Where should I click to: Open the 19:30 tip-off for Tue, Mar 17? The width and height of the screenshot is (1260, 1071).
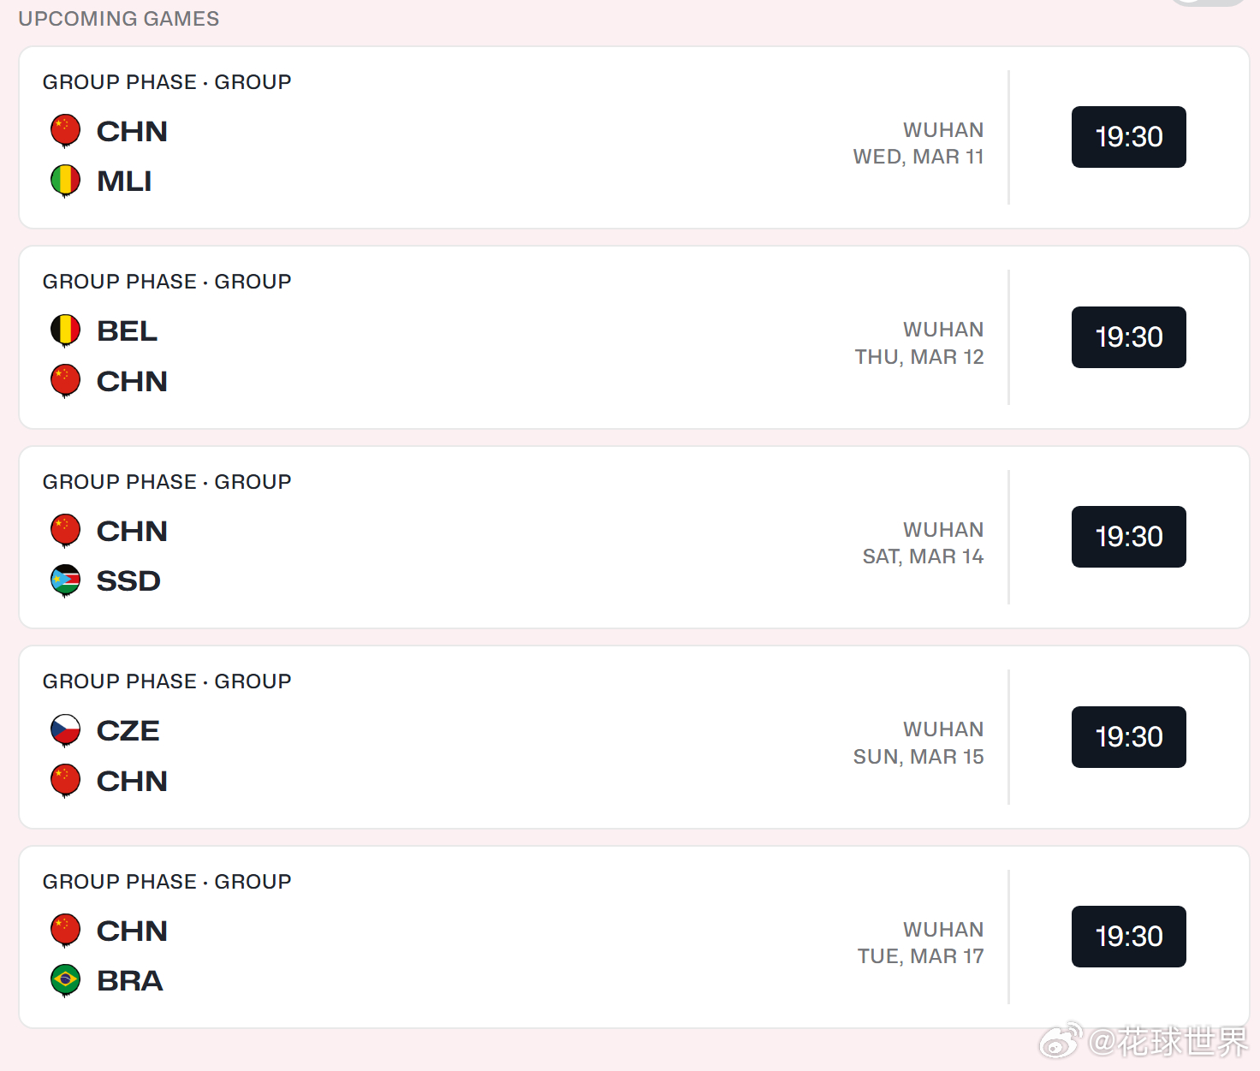[x=1128, y=937]
